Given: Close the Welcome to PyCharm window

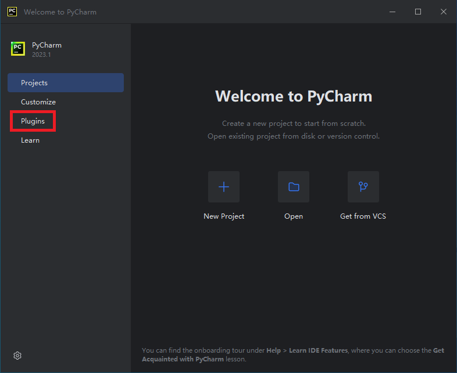Looking at the screenshot, I should pyautogui.click(x=443, y=12).
